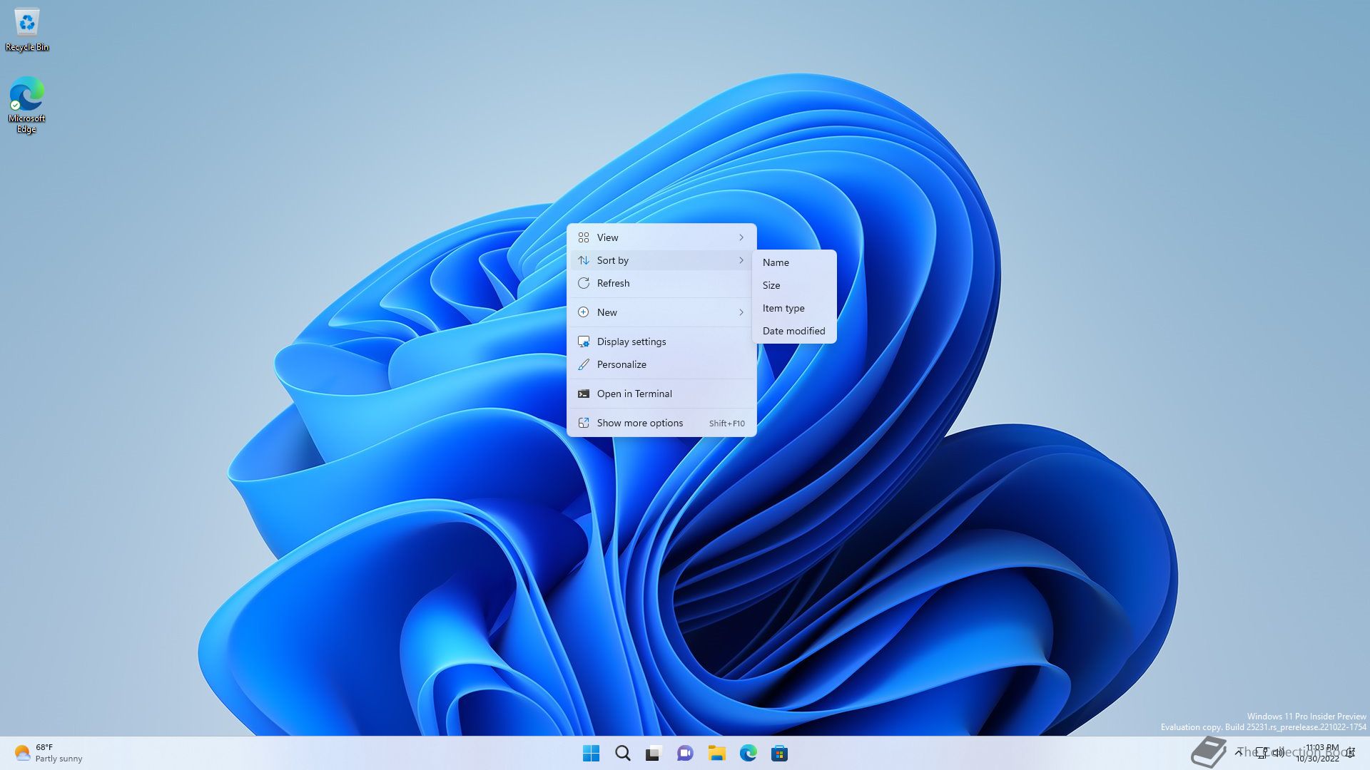Click Show more options entry

point(661,423)
